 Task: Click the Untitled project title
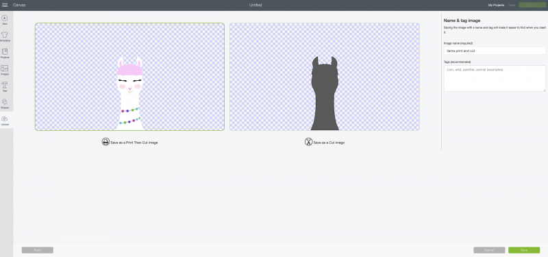(256, 5)
